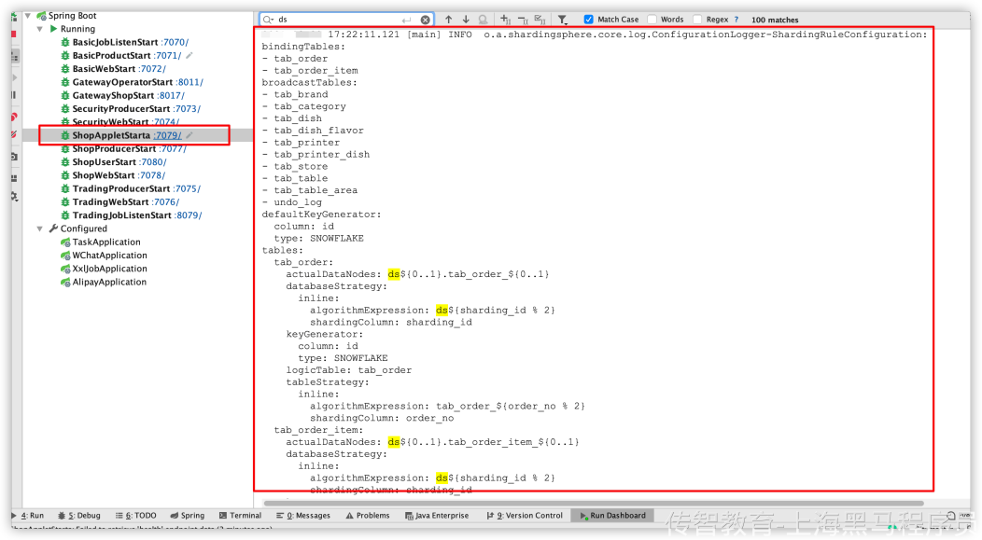Click the '100 matches' label

tap(775, 20)
